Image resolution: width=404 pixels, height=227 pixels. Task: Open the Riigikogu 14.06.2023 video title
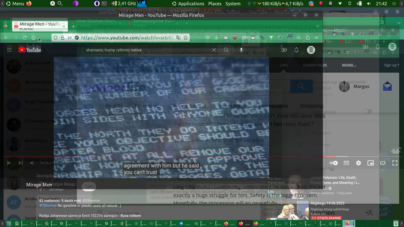327,203
